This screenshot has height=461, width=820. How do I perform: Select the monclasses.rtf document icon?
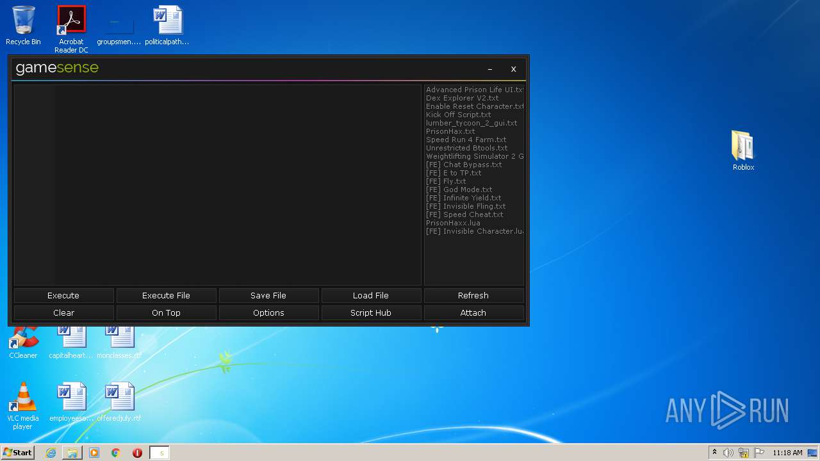pos(119,343)
